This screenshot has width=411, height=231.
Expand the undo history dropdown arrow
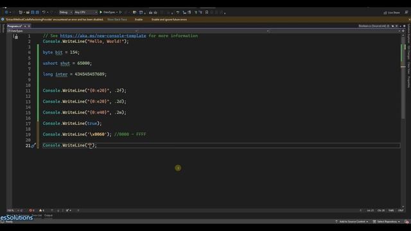tap(48, 12)
